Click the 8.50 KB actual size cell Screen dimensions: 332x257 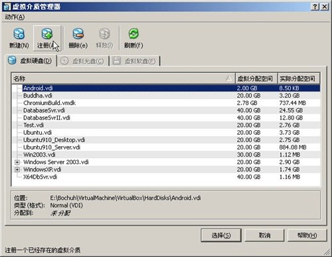pyautogui.click(x=289, y=88)
